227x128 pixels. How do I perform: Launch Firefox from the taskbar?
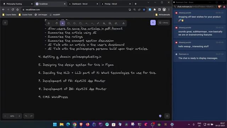(x=88, y=124)
